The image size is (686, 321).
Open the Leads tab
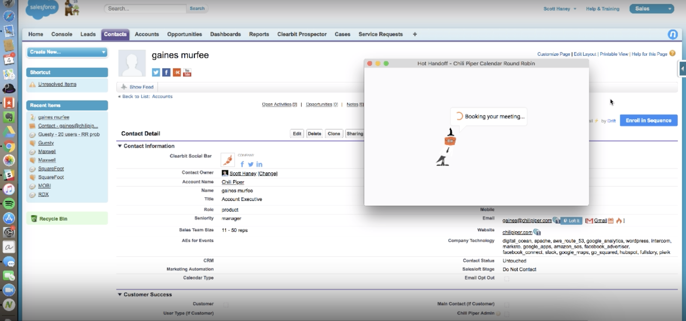(88, 34)
